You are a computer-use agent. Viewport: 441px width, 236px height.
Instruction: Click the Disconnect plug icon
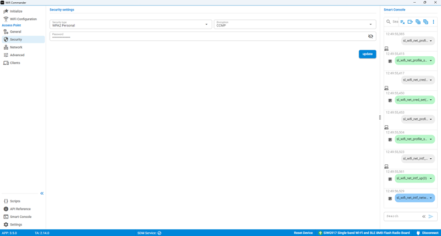click(x=418, y=233)
